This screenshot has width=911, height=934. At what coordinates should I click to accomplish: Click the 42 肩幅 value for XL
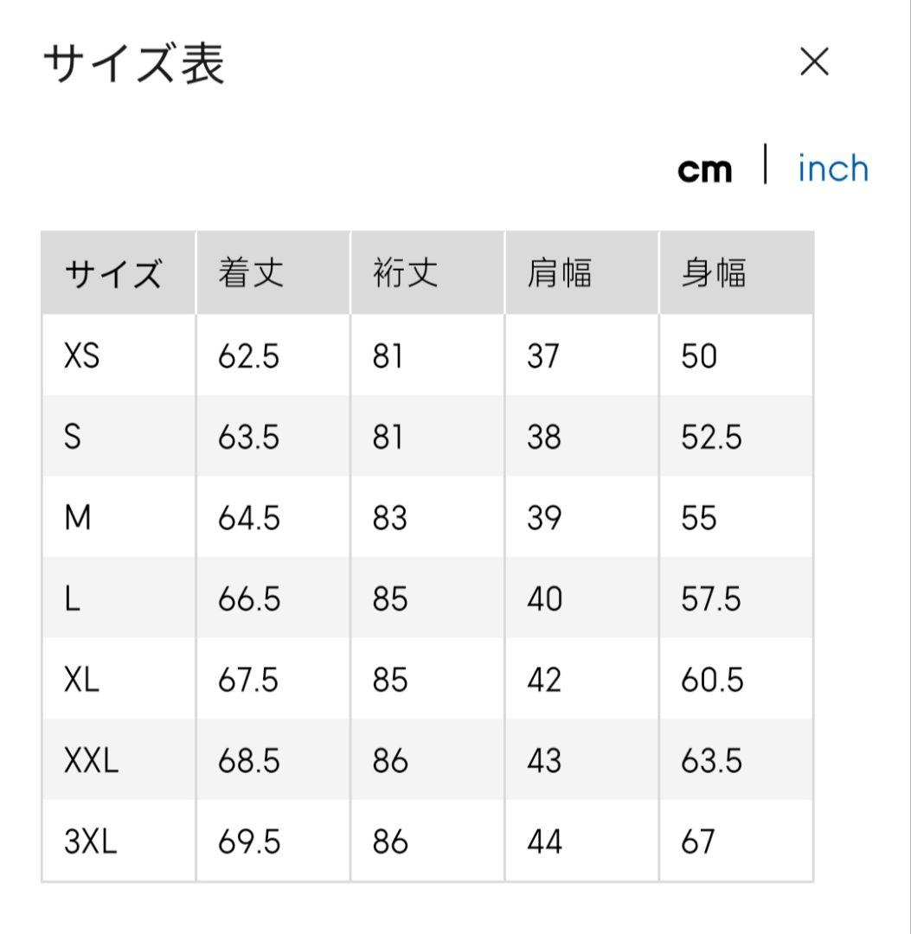544,680
